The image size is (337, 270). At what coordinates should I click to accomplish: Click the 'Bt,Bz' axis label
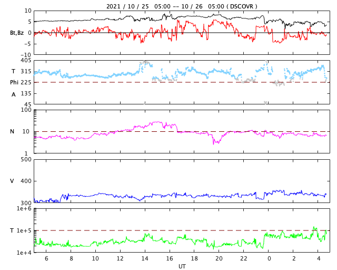click(x=17, y=33)
